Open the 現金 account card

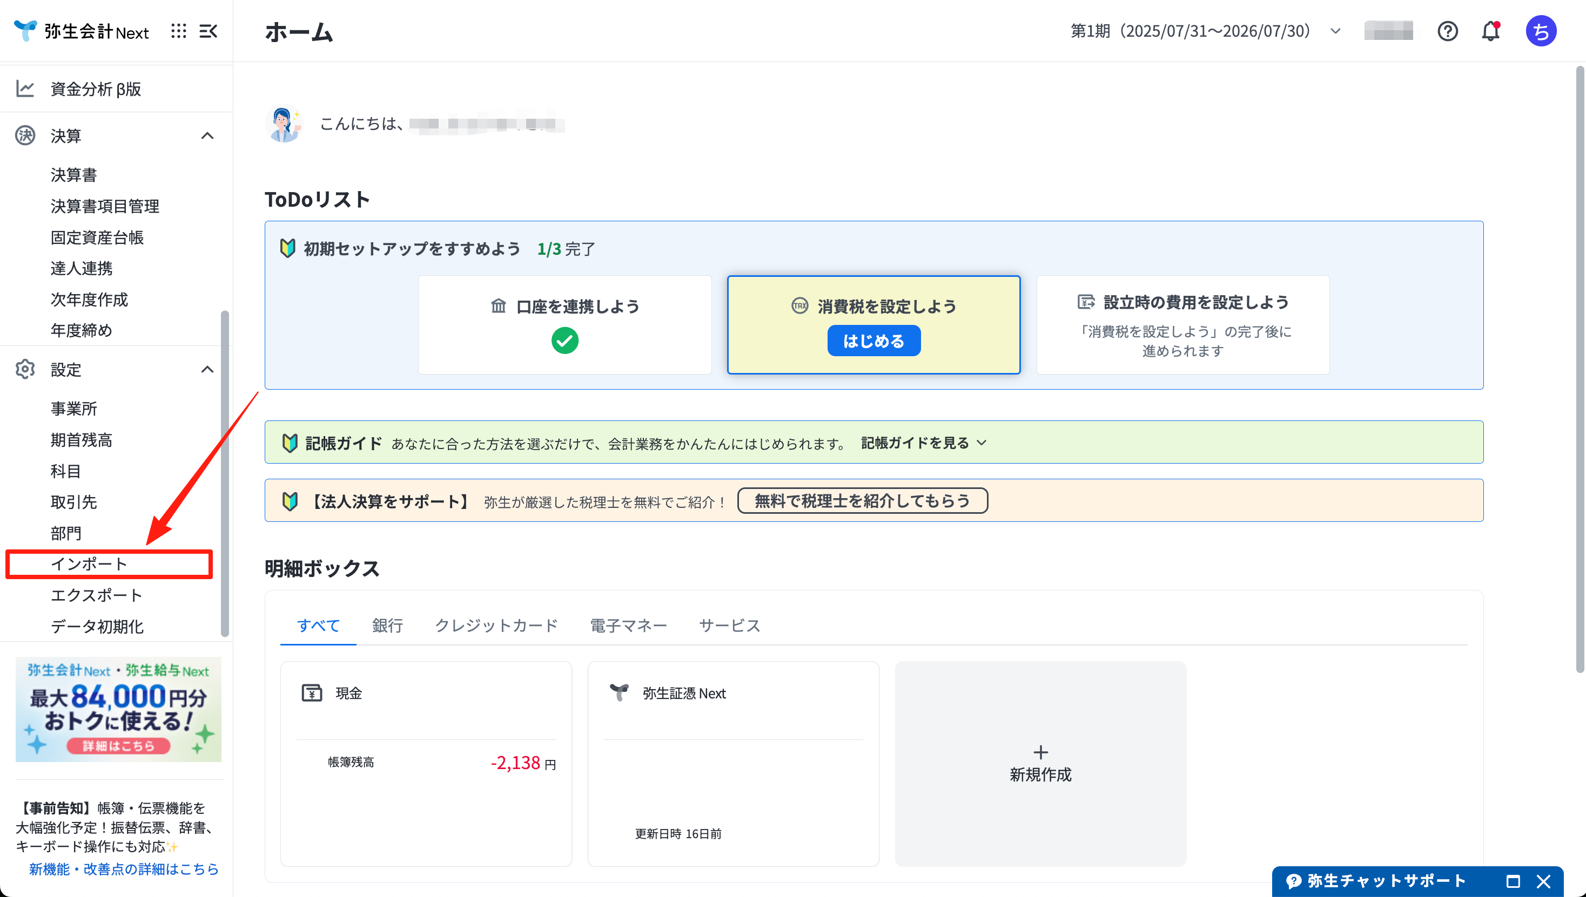pyautogui.click(x=426, y=764)
